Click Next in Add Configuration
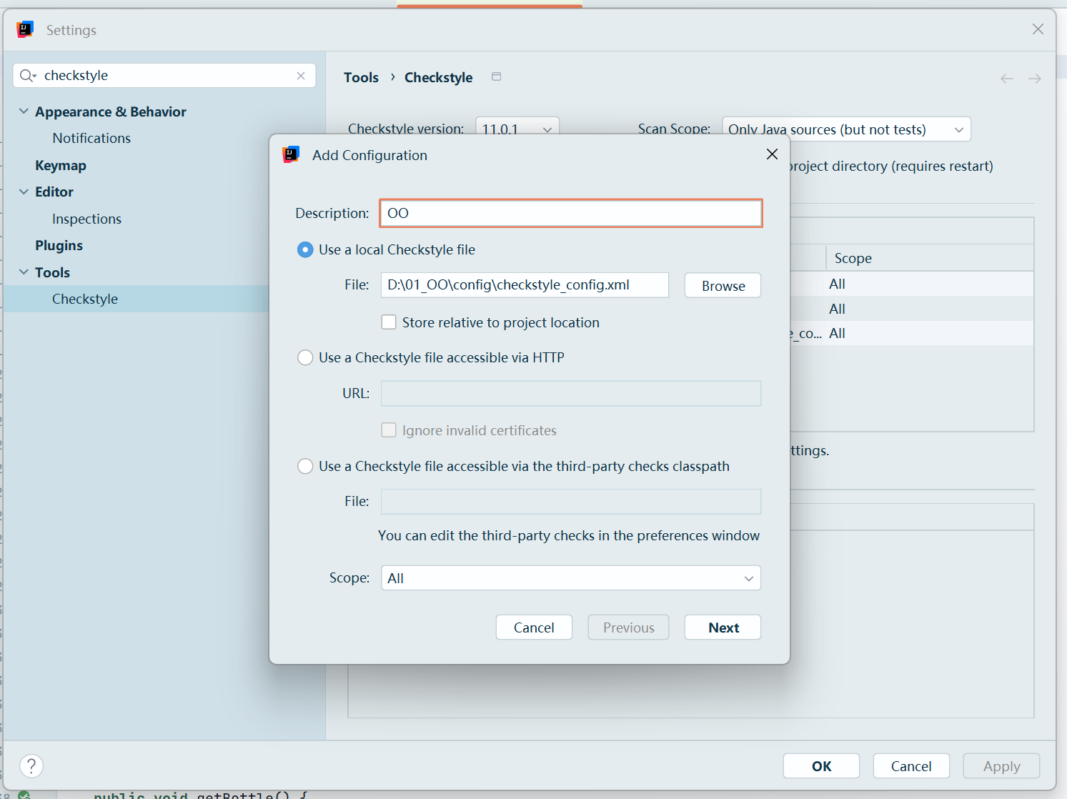 click(723, 627)
